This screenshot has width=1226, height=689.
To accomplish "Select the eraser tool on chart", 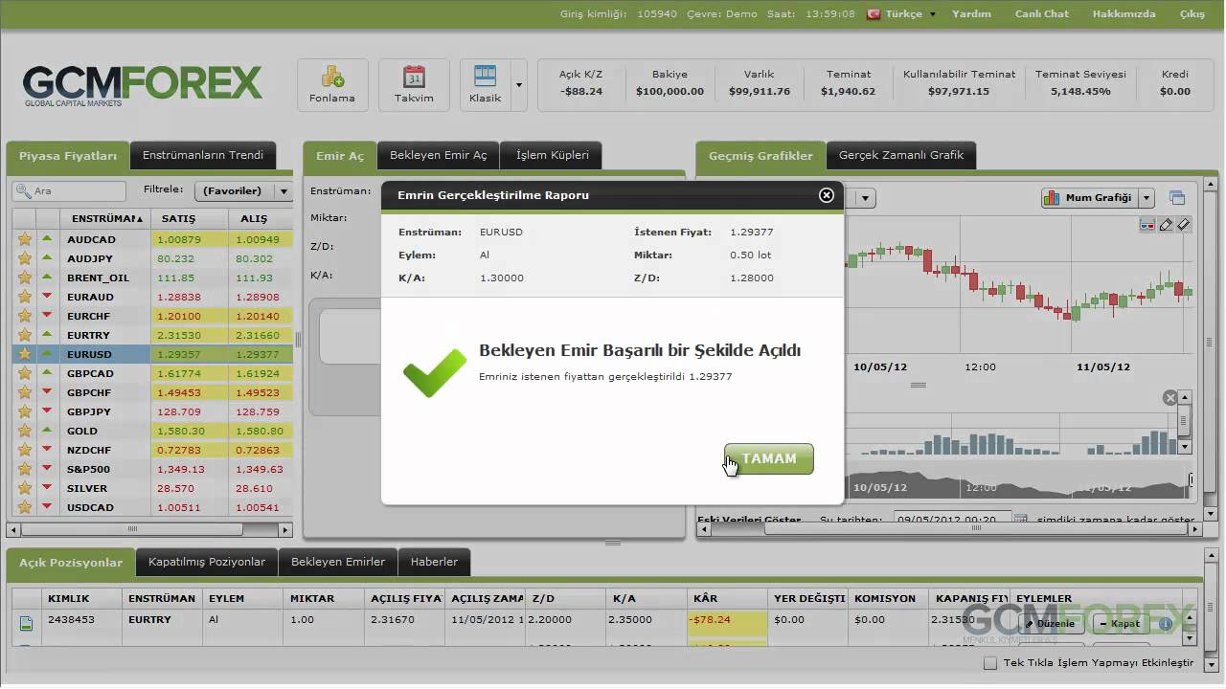I will [x=1183, y=225].
